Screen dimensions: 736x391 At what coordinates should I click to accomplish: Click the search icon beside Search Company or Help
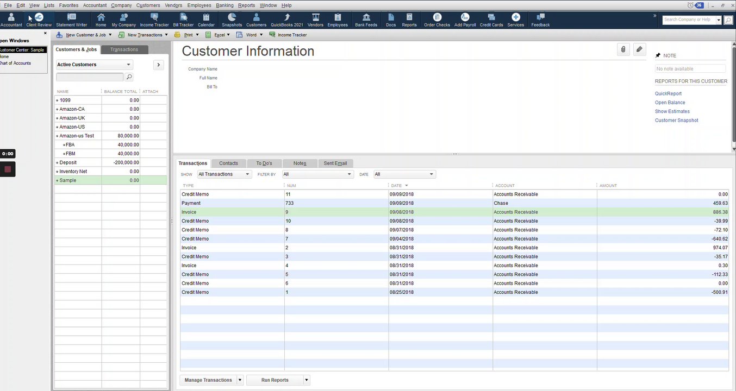(x=728, y=20)
